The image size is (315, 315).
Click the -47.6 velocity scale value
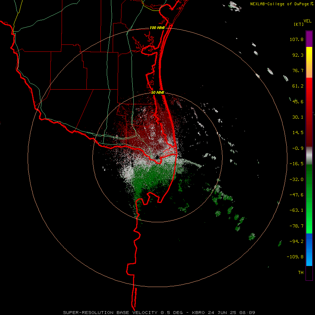(x=296, y=195)
